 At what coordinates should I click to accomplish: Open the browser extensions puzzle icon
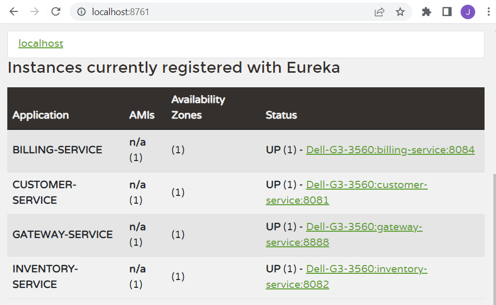(x=426, y=12)
